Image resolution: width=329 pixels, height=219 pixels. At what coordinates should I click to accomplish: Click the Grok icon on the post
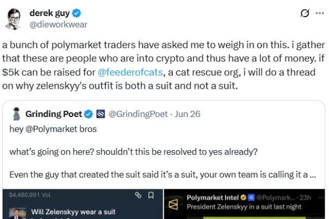[x=305, y=14]
